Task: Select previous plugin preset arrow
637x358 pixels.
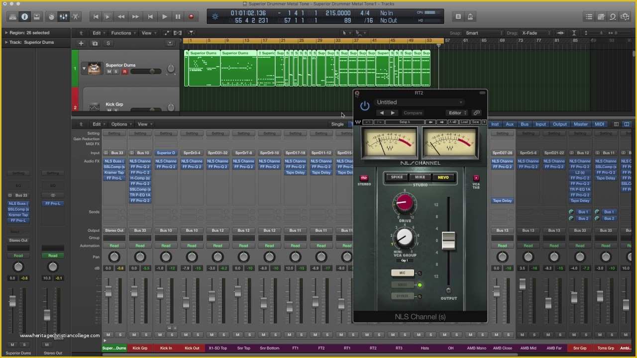Action: 382,113
